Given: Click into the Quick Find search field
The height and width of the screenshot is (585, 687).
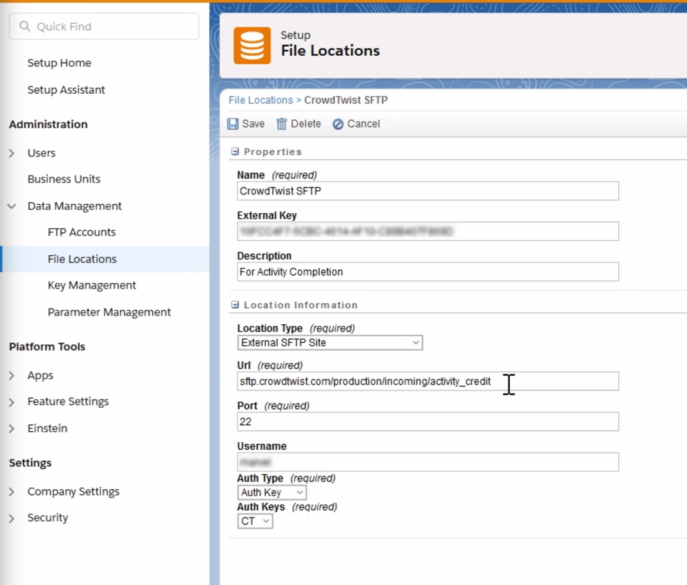Looking at the screenshot, I should click(x=104, y=26).
